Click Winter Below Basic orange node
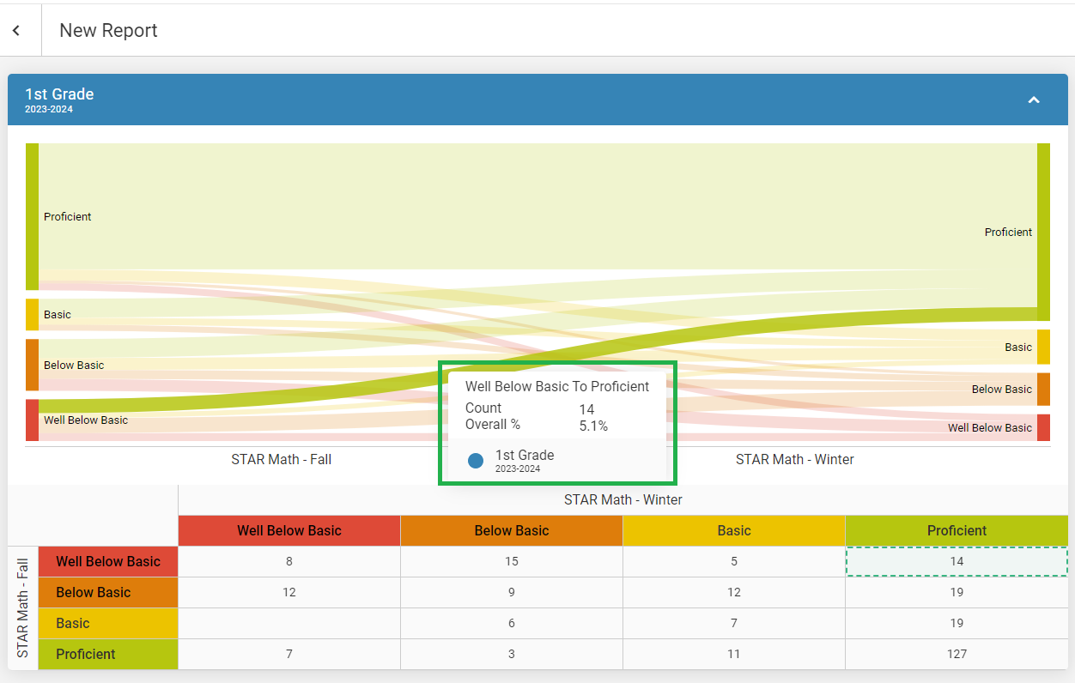The width and height of the screenshot is (1075, 683). pyautogui.click(x=1043, y=389)
